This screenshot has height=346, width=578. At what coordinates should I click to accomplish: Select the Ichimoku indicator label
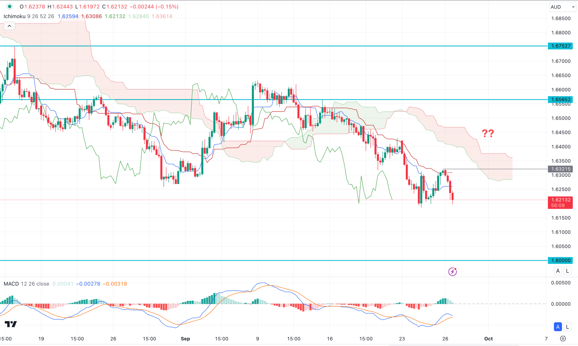point(14,16)
